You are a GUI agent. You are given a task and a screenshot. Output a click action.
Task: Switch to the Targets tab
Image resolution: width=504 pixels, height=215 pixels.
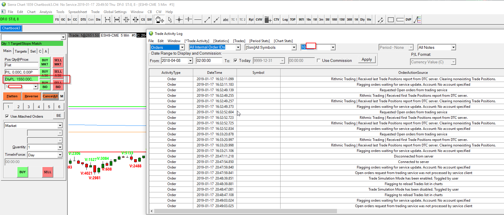tap(21, 51)
